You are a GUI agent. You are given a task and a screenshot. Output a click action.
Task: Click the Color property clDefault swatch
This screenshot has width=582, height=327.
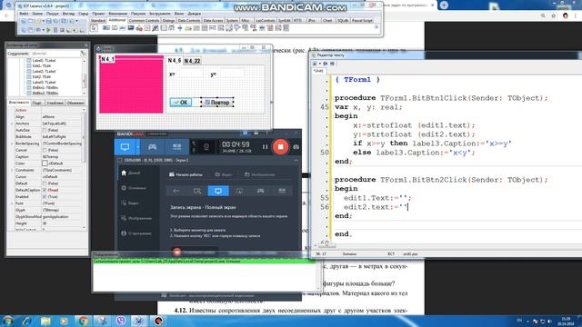(45, 163)
